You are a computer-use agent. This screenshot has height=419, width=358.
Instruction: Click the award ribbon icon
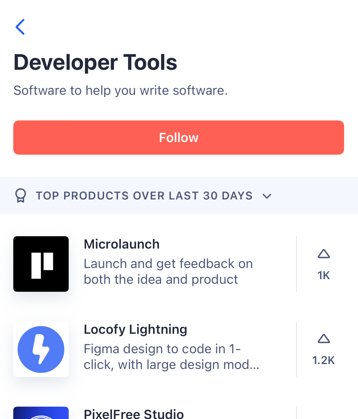(21, 196)
